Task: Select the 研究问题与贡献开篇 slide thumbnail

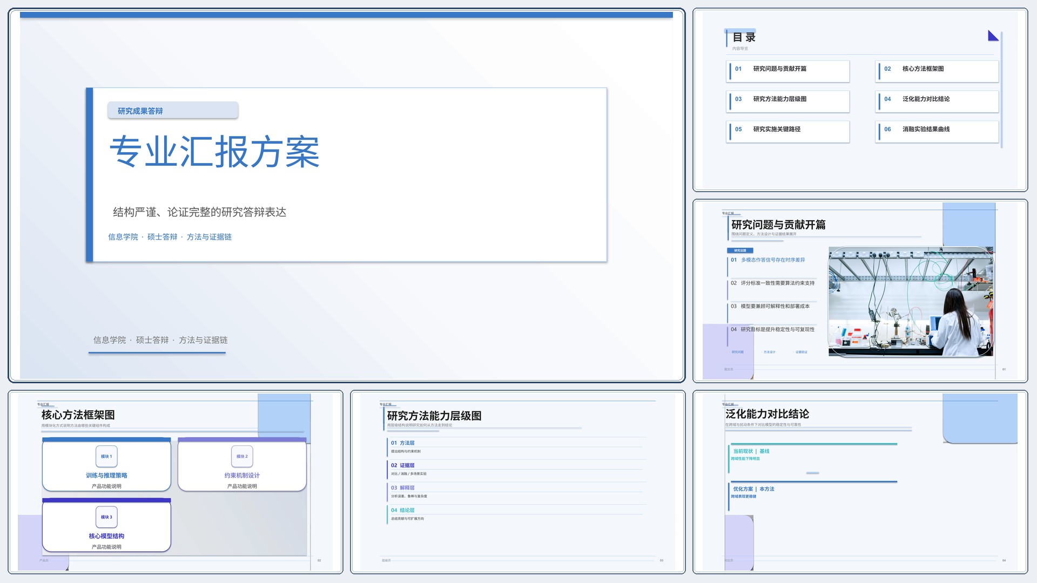Action: tap(860, 291)
